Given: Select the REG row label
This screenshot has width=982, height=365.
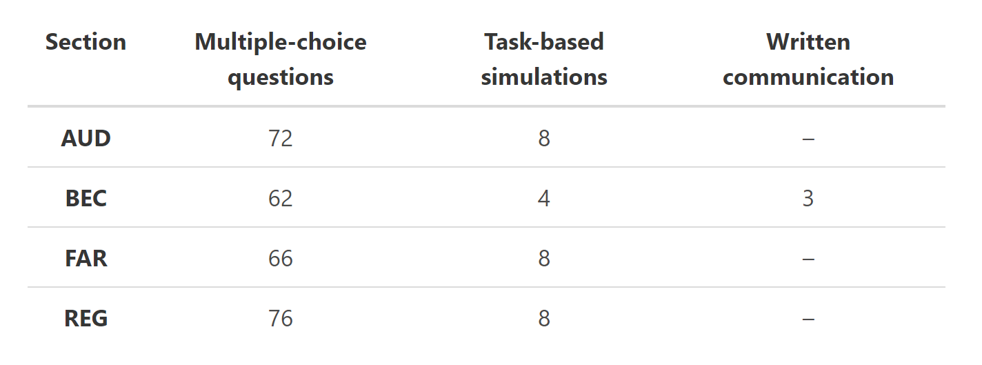Looking at the screenshot, I should [x=86, y=319].
